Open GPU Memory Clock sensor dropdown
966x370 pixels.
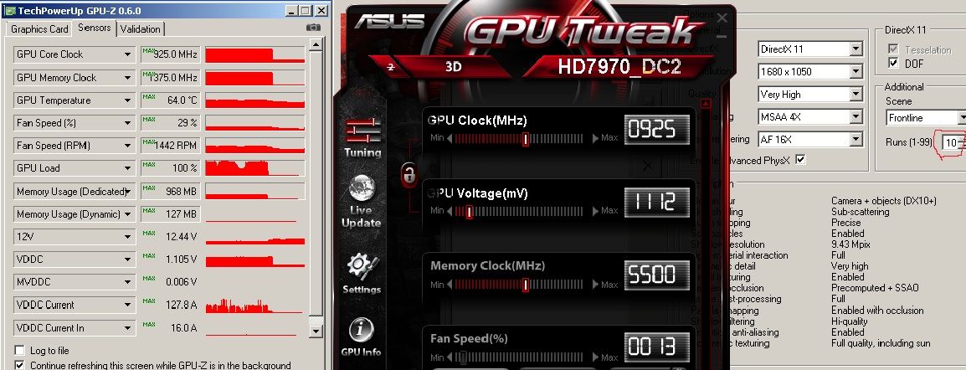pos(127,78)
